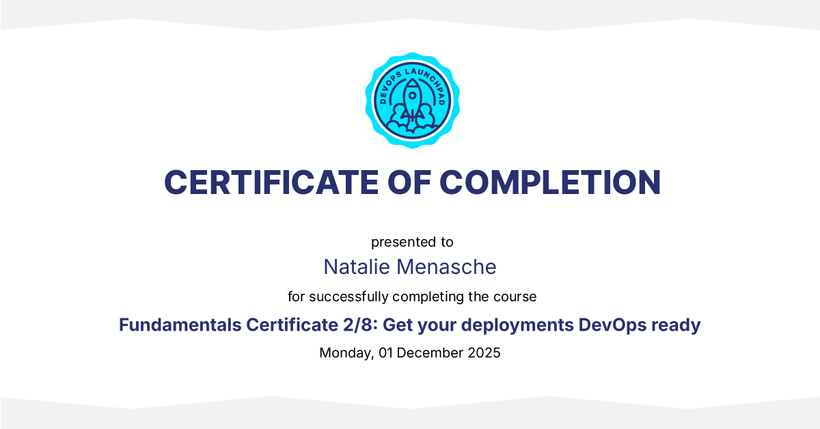Click the DevOps Launchpad badge text
The width and height of the screenshot is (820, 429).
coord(412,72)
